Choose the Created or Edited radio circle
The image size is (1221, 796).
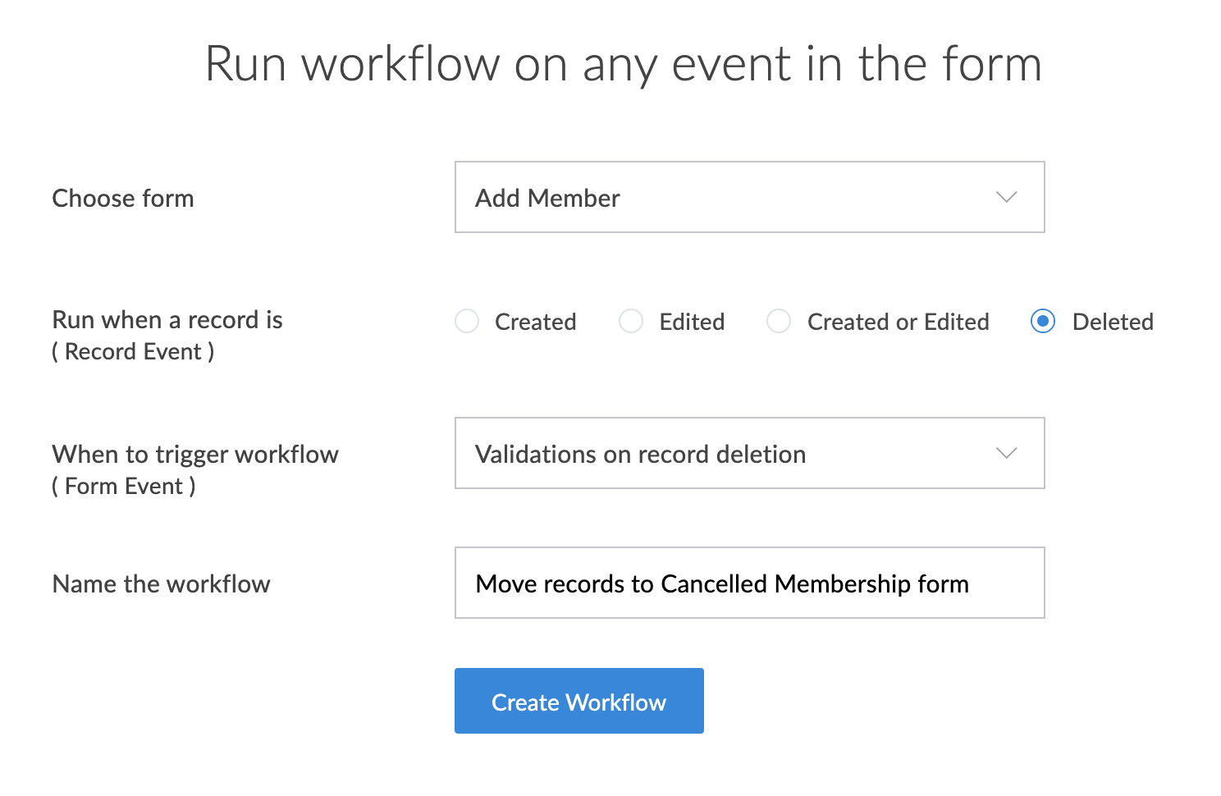point(779,322)
